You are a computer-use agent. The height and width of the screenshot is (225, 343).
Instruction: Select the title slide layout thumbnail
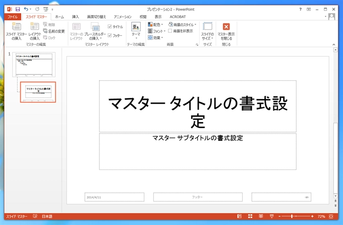point(38,91)
